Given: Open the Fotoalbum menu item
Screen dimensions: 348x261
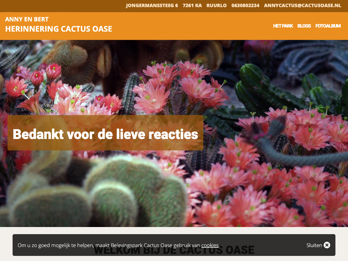Looking at the screenshot, I should tap(328, 26).
